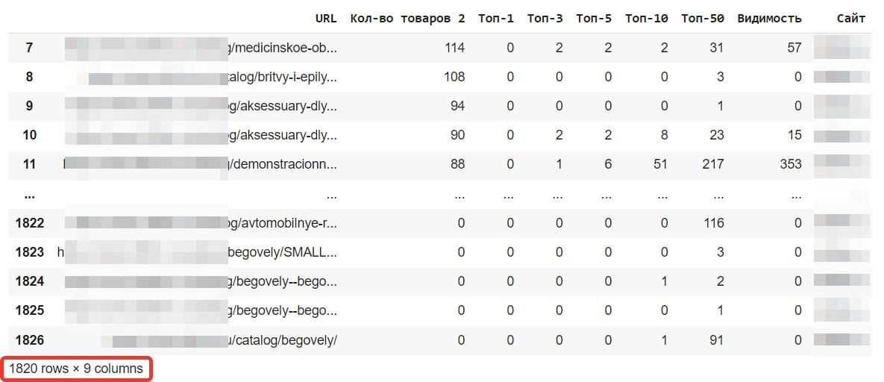Viewport: 884px width, 382px height.
Task: Select row index 11
Action: click(x=29, y=164)
